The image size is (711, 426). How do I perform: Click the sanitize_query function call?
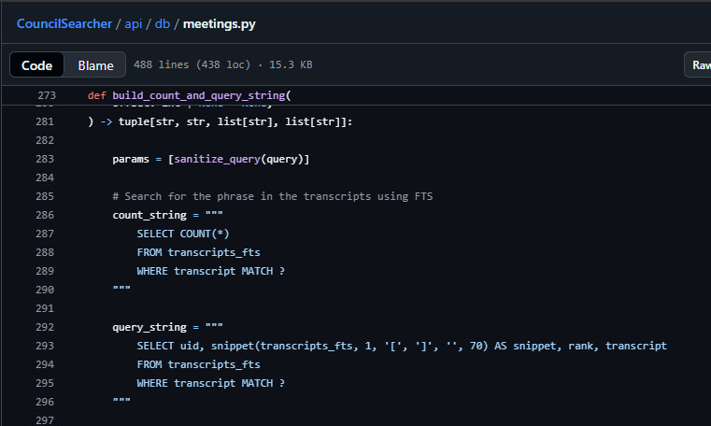click(x=217, y=159)
